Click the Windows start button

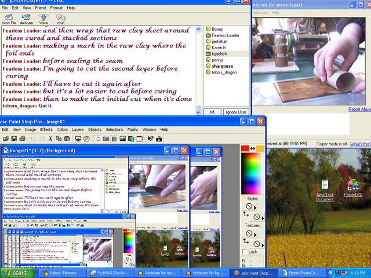pos(17,273)
